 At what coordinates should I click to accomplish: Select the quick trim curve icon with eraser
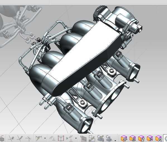pos(11,138)
